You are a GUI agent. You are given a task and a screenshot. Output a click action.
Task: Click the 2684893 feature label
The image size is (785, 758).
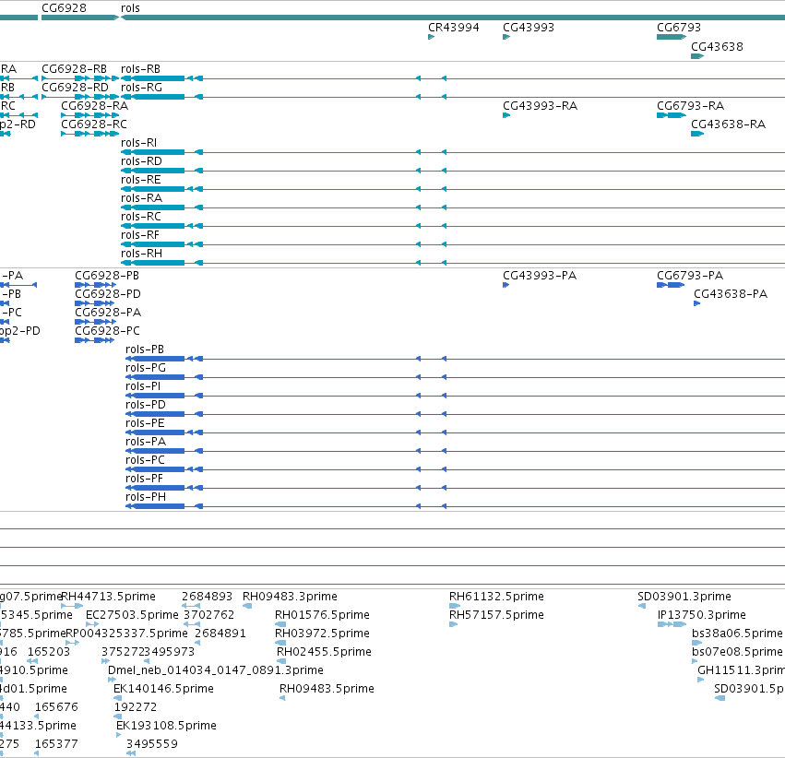[x=208, y=597]
